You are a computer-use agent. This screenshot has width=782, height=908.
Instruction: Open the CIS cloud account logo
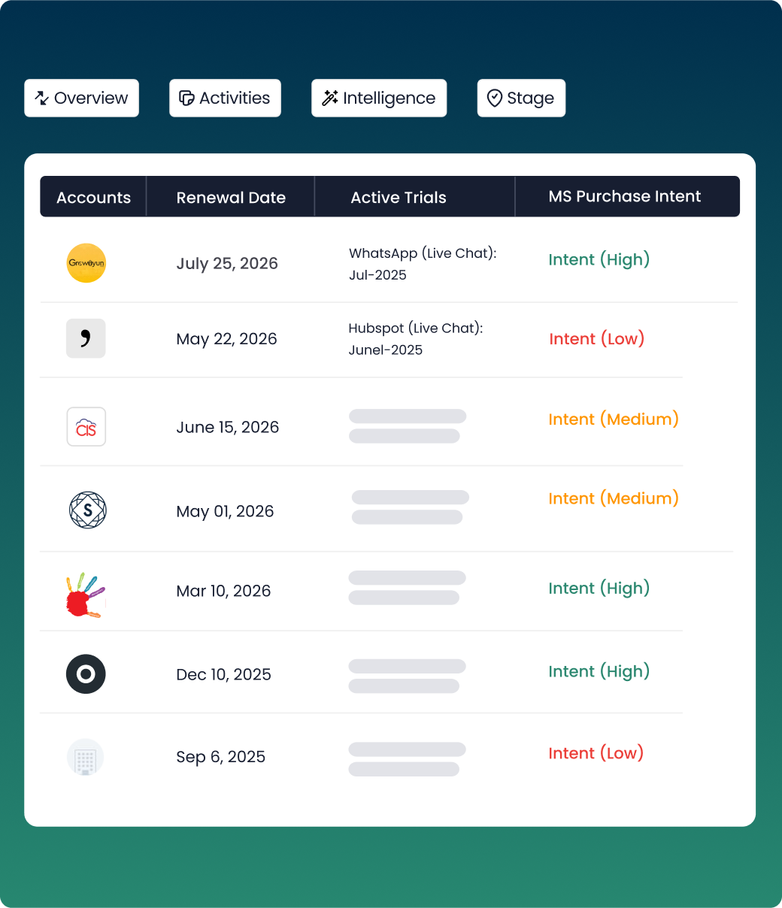click(x=86, y=426)
